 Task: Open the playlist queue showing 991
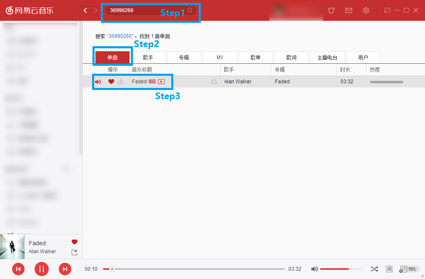(409, 269)
